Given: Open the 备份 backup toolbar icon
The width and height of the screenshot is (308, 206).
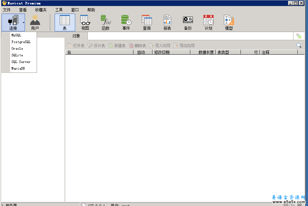Looking at the screenshot, I should tap(188, 22).
